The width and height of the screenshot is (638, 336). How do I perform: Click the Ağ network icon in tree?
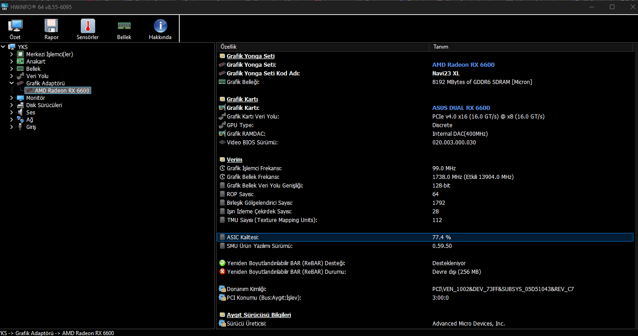click(x=20, y=119)
